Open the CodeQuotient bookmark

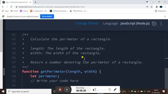(x=39, y=11)
